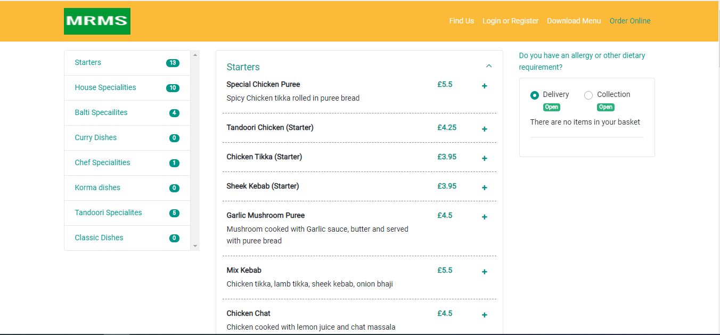Download the menu from header
Viewport: 720px width, 335px height.
coord(574,21)
